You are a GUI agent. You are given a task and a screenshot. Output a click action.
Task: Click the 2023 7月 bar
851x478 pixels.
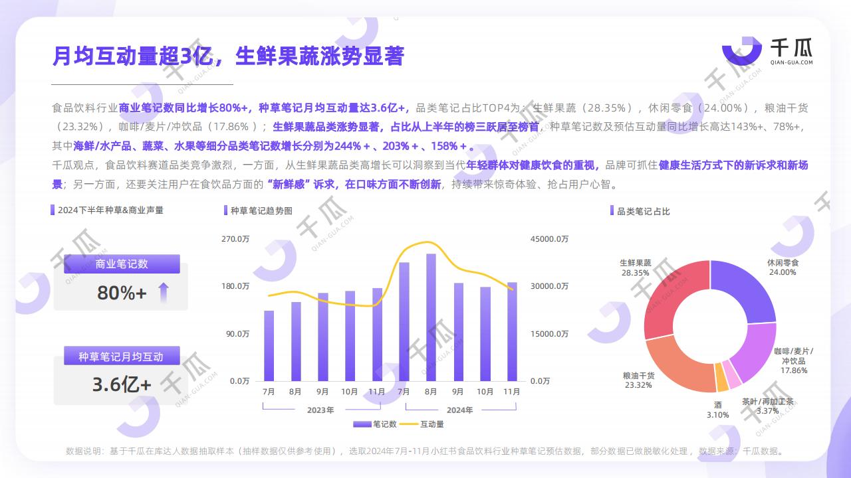tap(269, 346)
